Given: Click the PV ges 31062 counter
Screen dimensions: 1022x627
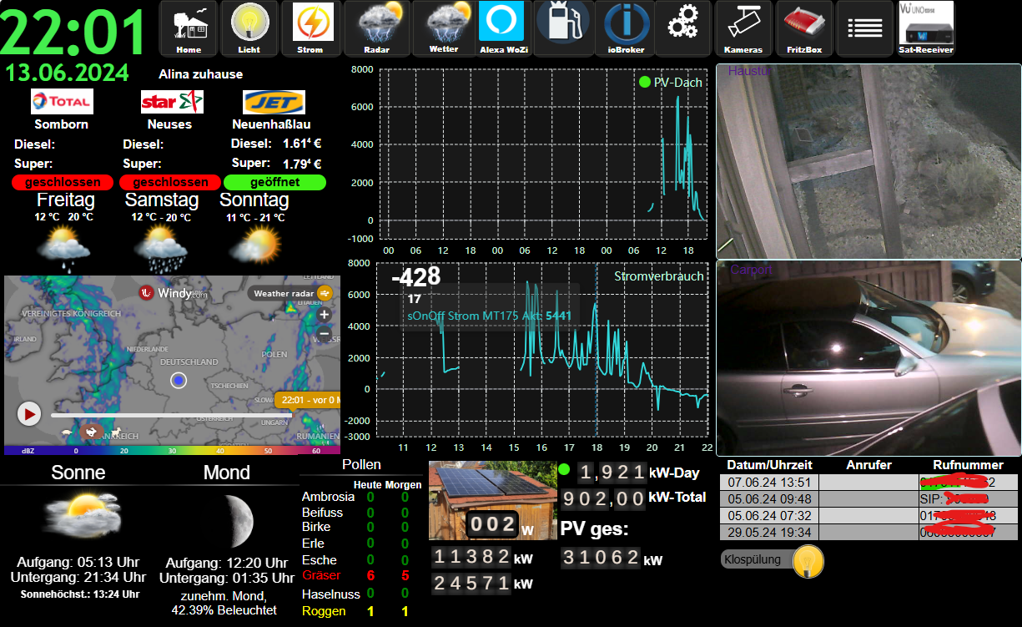Looking at the screenshot, I should tap(602, 559).
